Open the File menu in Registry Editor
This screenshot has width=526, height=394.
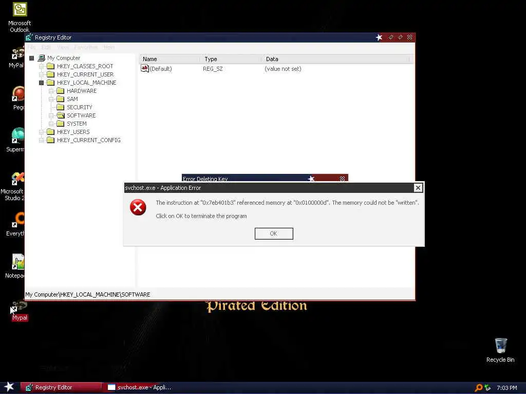coord(31,47)
